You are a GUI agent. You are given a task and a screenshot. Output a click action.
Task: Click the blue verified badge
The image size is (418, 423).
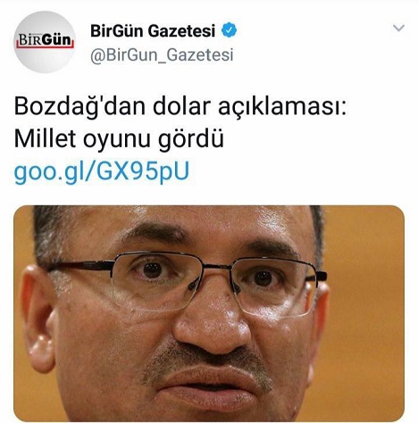[229, 30]
